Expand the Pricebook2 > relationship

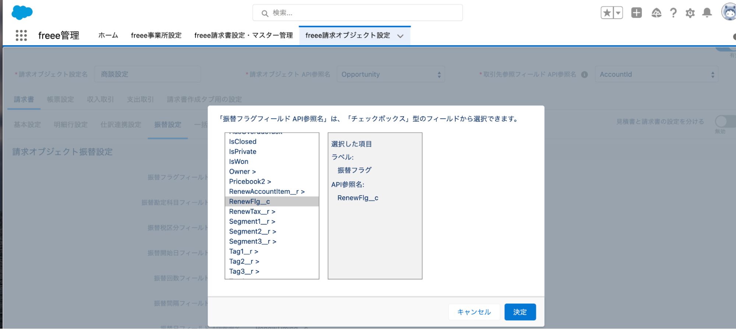point(272,182)
